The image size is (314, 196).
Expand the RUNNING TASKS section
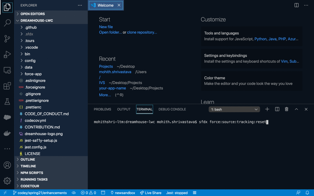click(51, 180)
